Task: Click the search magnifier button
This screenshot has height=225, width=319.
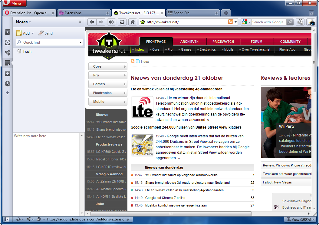Action: (x=290, y=22)
